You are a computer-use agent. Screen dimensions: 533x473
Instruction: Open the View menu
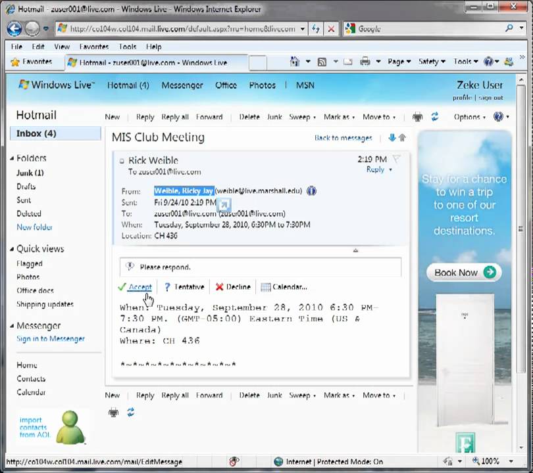pos(62,47)
